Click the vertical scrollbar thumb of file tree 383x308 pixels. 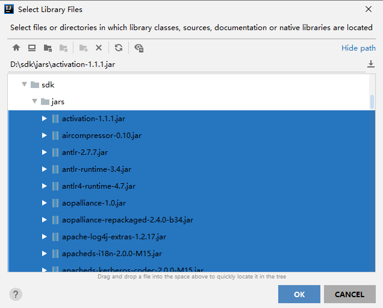pos(372,102)
